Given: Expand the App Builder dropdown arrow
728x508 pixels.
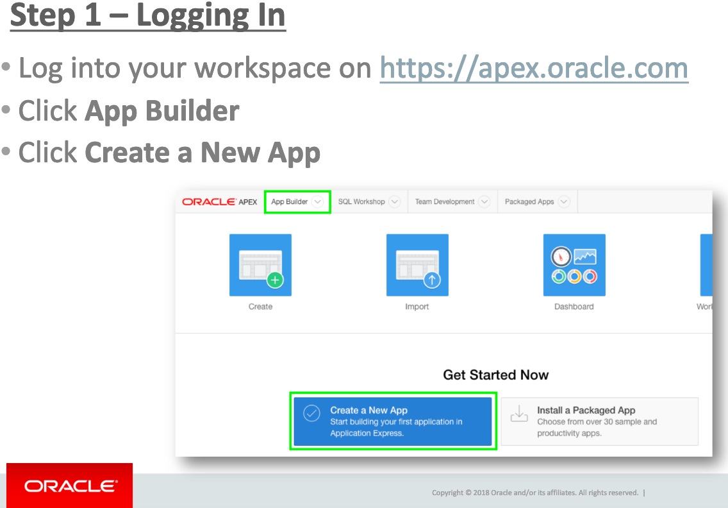Looking at the screenshot, I should (318, 201).
